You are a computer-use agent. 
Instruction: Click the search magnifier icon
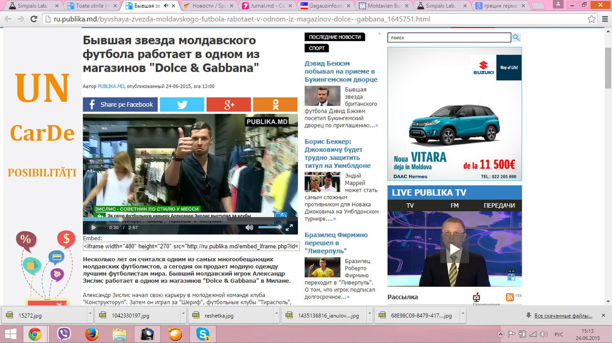[x=516, y=38]
